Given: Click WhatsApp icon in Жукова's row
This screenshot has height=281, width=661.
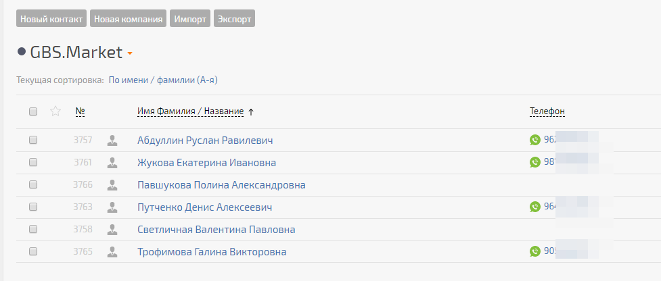Looking at the screenshot, I should click(535, 163).
